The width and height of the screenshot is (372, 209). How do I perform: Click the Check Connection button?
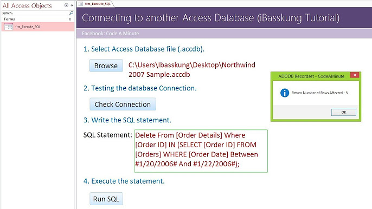point(123,104)
